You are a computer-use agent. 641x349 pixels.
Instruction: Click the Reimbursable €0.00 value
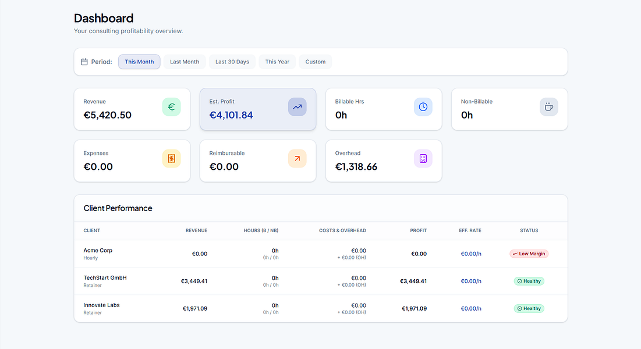[224, 167]
